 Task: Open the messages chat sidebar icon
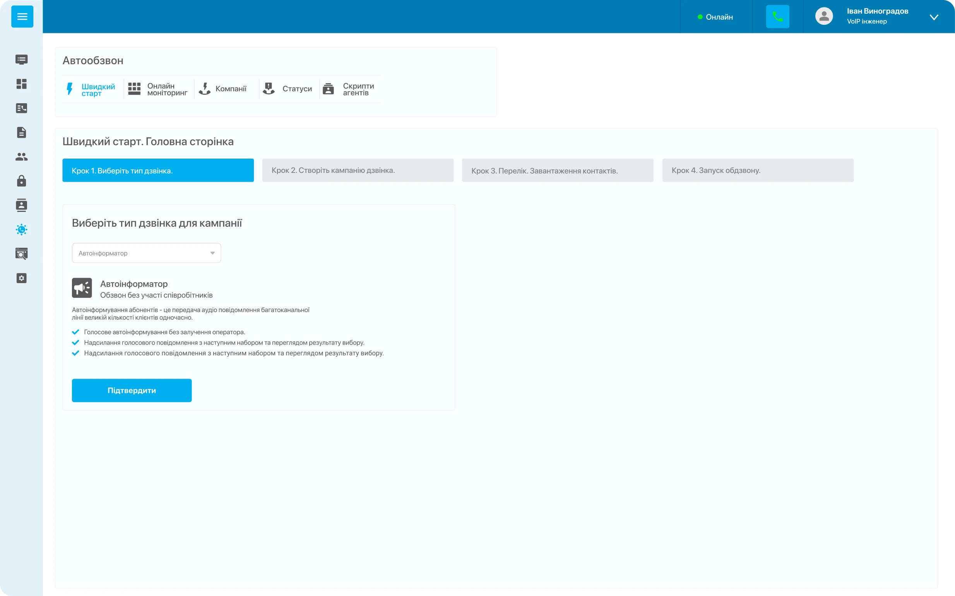tap(22, 60)
